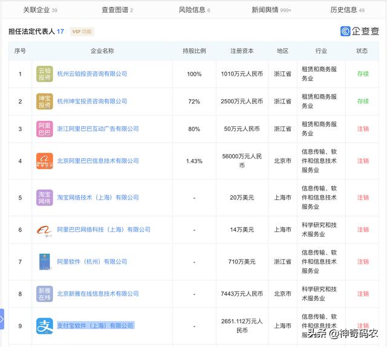Click the 存续 status in row 2
The width and height of the screenshot is (387, 347).
point(363,101)
